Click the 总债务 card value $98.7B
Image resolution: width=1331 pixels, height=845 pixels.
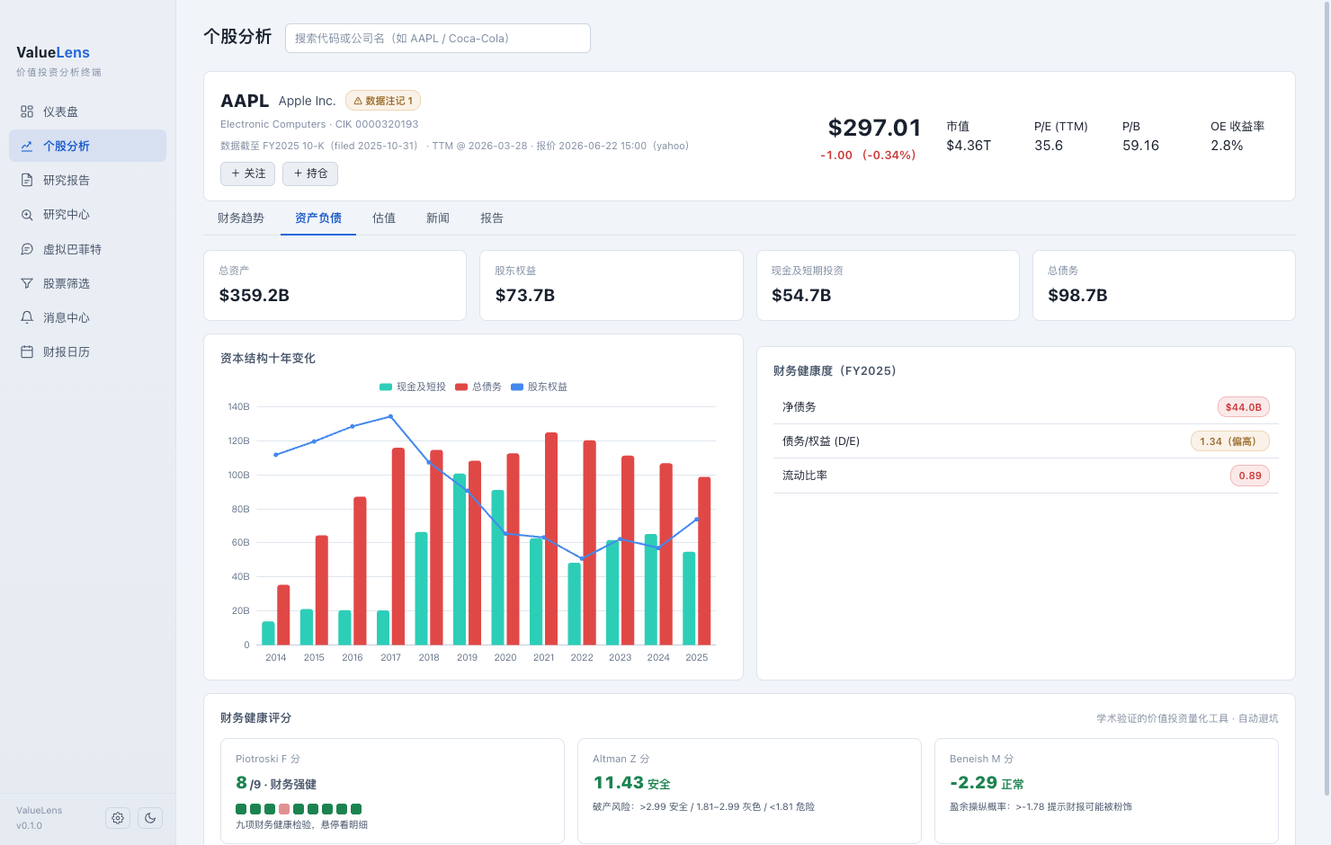click(x=1077, y=296)
